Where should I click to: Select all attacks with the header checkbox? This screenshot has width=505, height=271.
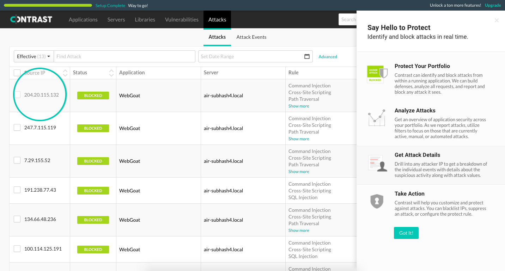tap(17, 72)
